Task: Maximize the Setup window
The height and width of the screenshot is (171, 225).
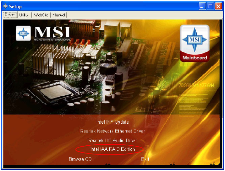Action: (x=210, y=6)
